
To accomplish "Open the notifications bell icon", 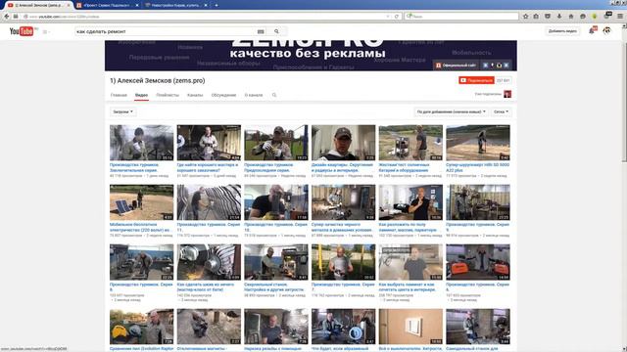I will click(x=592, y=30).
